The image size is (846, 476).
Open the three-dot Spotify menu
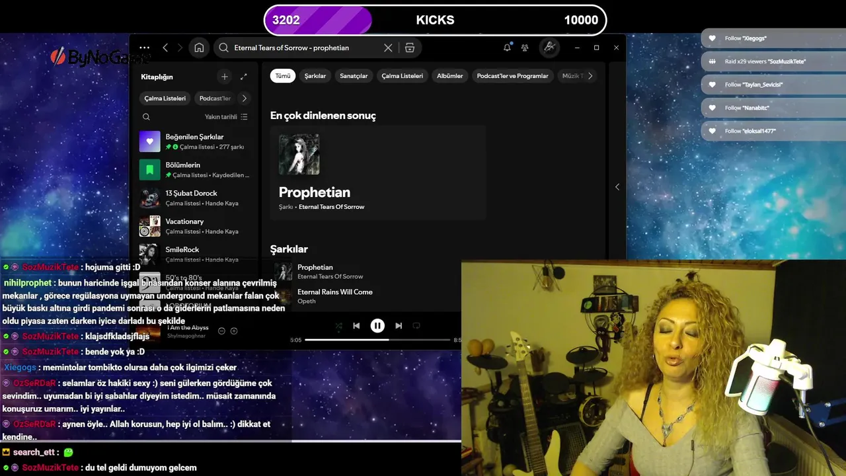coord(145,48)
